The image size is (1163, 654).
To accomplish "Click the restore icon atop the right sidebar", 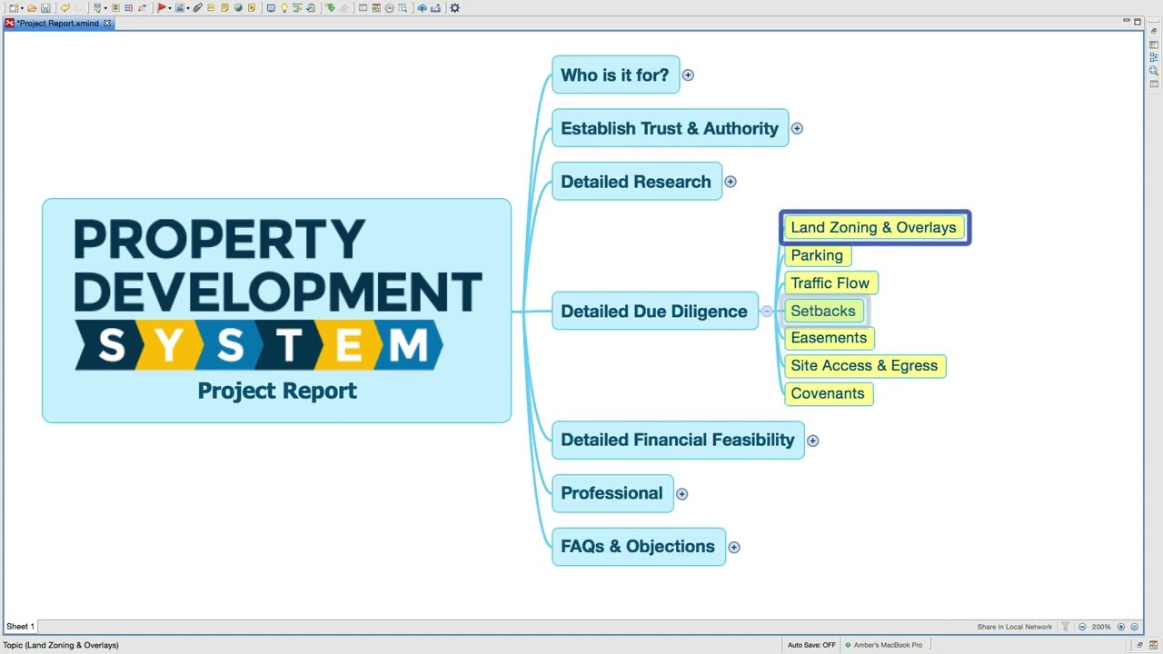I will [x=1154, y=31].
